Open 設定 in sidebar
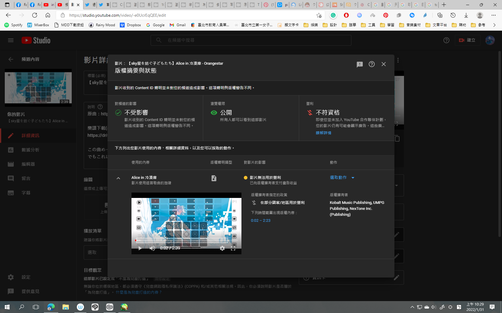502x313 pixels. coord(38,277)
